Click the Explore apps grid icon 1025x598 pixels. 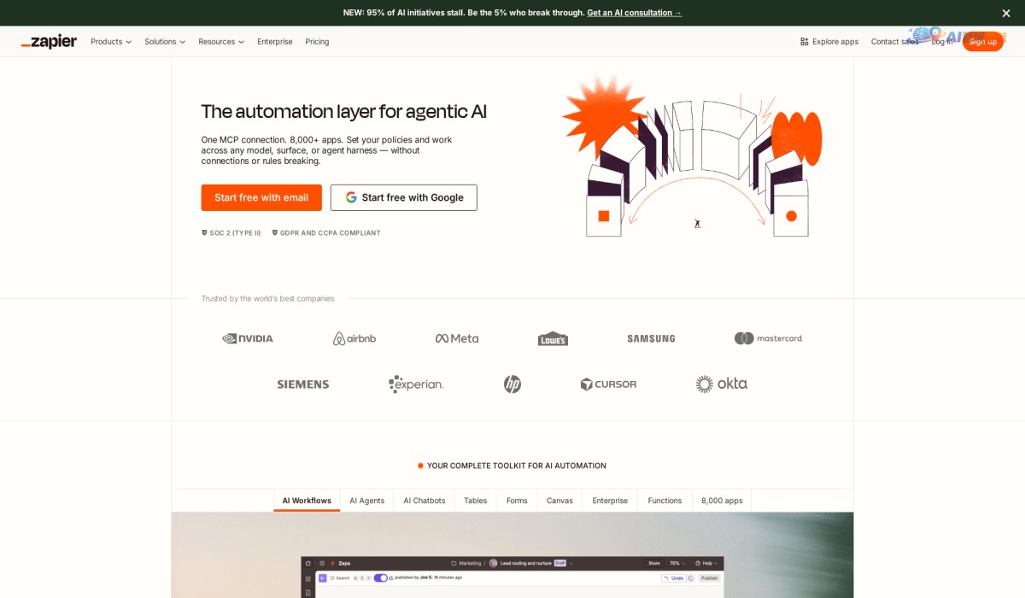[804, 41]
